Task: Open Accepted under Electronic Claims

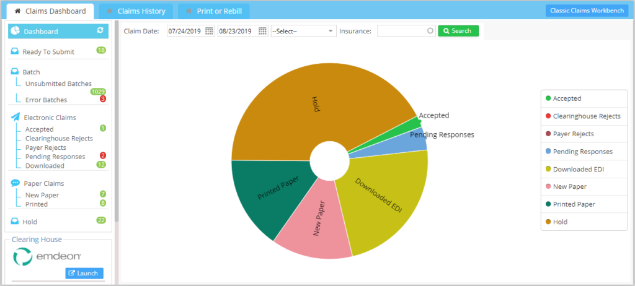Action: 39,129
